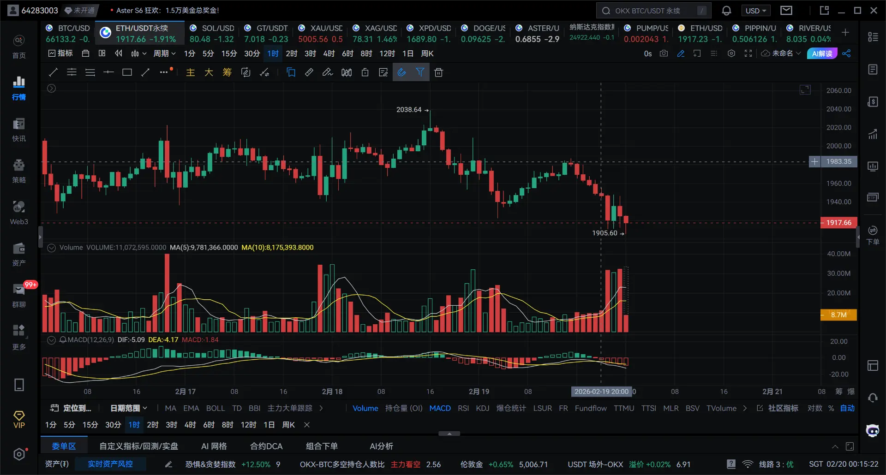Click 实时资产风控 risk control link
The image size is (886, 475).
(x=110, y=464)
